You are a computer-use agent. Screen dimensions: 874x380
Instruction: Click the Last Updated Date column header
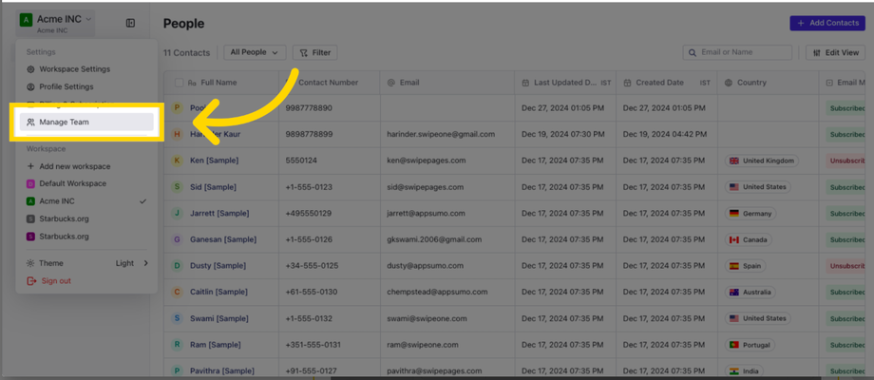coord(566,83)
